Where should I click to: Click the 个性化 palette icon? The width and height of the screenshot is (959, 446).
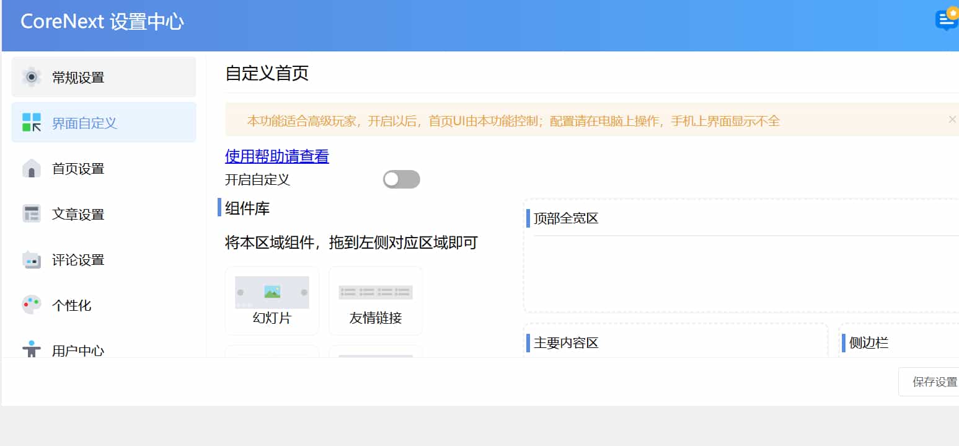click(x=32, y=305)
